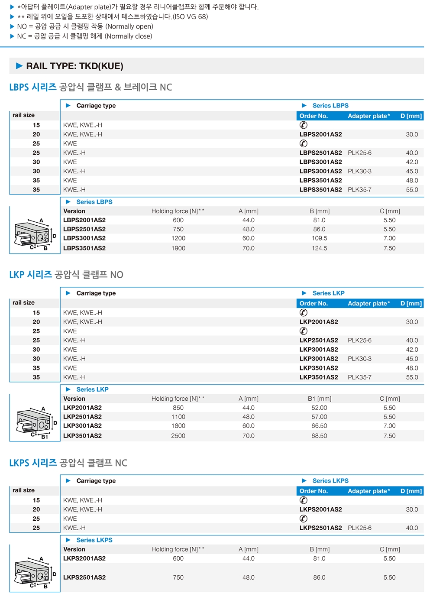Open the LKP clamp diagram labeled B1
The height and width of the screenshot is (613, 433).
tap(36, 422)
